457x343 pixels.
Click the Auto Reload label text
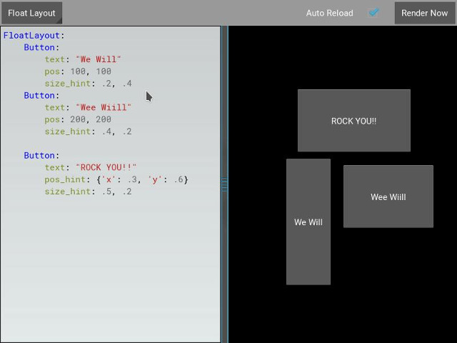(x=329, y=13)
